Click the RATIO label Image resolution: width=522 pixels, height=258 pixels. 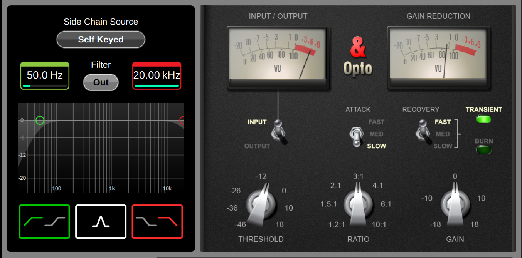click(358, 239)
